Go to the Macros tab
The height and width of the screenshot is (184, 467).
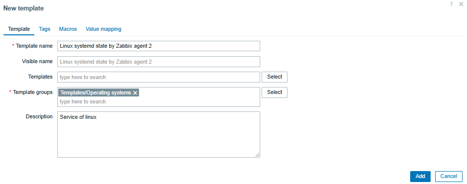pos(68,29)
